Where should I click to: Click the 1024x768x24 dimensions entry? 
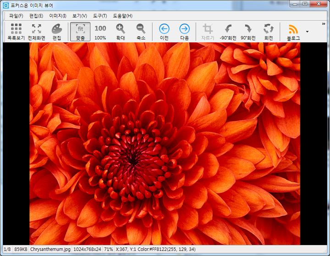tap(87, 249)
